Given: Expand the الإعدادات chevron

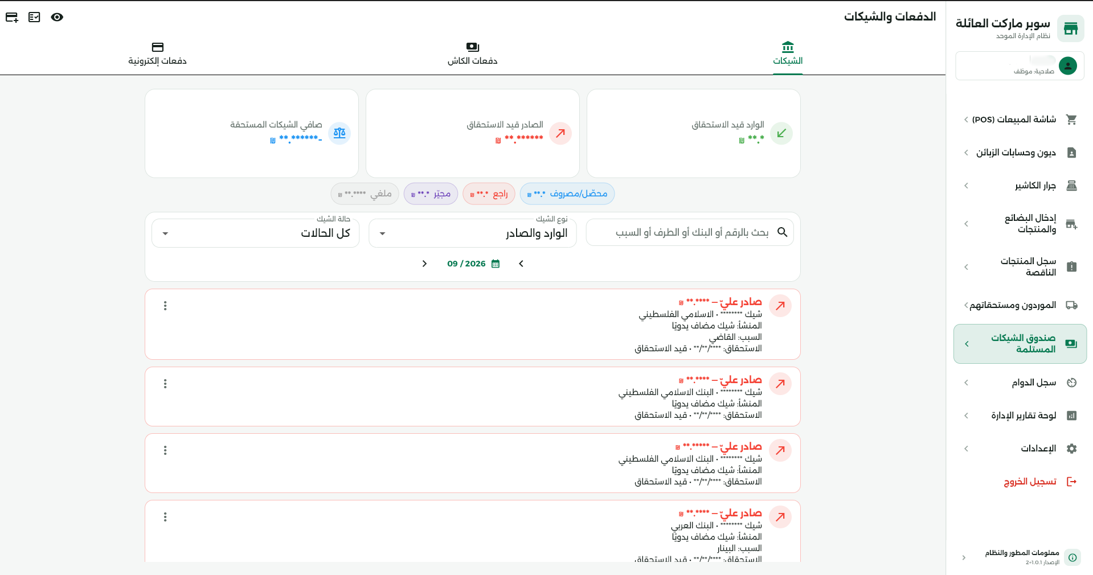Looking at the screenshot, I should coord(966,449).
